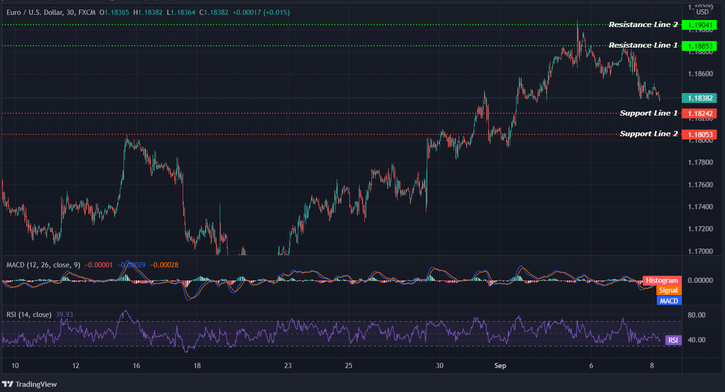The image size is (725, 392).
Task: Select the Resistance Line 1 label
Action: [643, 45]
